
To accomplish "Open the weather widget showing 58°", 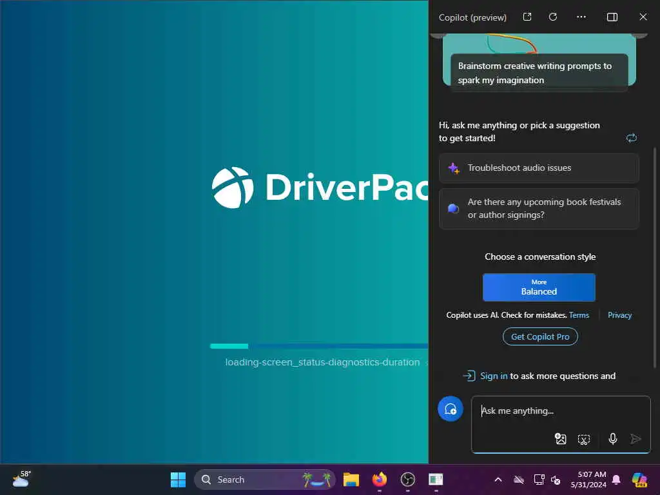I will (21, 479).
